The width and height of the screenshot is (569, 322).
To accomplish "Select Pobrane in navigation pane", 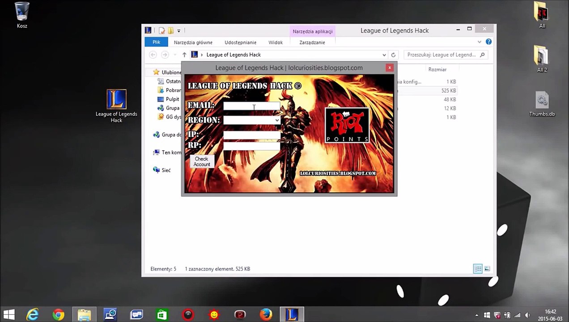I will coord(170,90).
